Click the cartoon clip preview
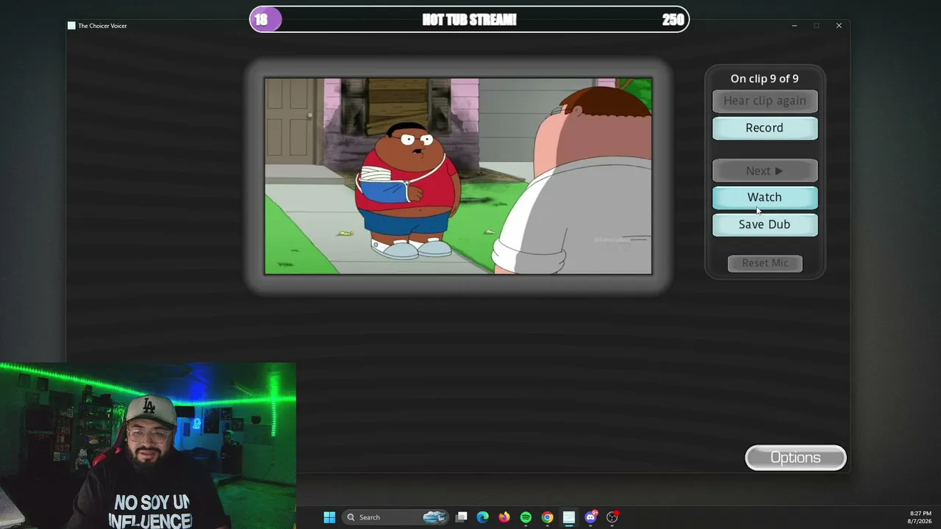Image resolution: width=941 pixels, height=529 pixels. tap(458, 176)
